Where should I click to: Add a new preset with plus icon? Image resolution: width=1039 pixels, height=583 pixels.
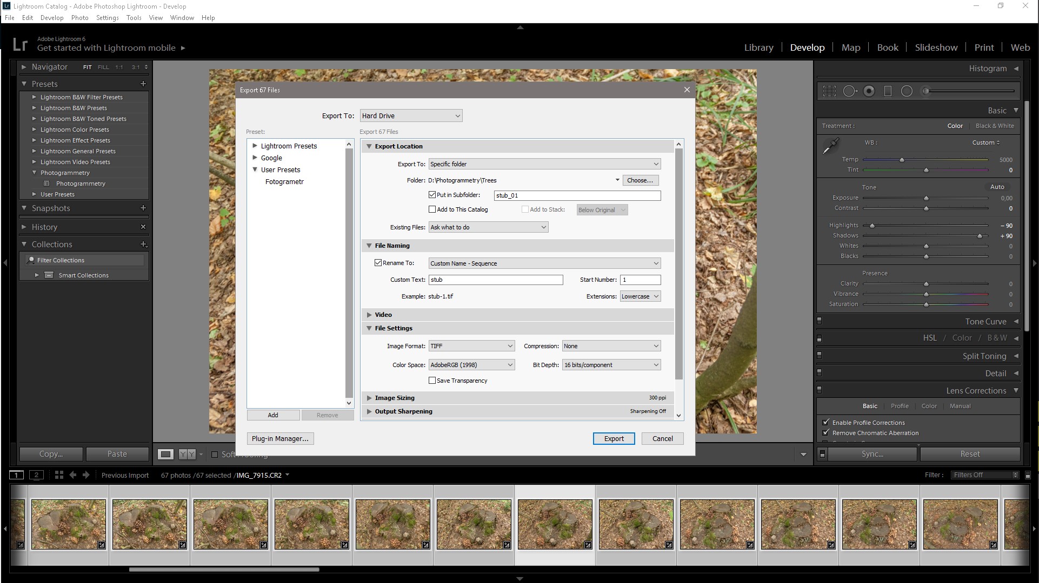pos(143,84)
